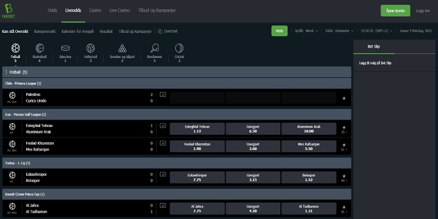Click the green Hjelp button
The width and height of the screenshot is (438, 219).
click(x=279, y=31)
